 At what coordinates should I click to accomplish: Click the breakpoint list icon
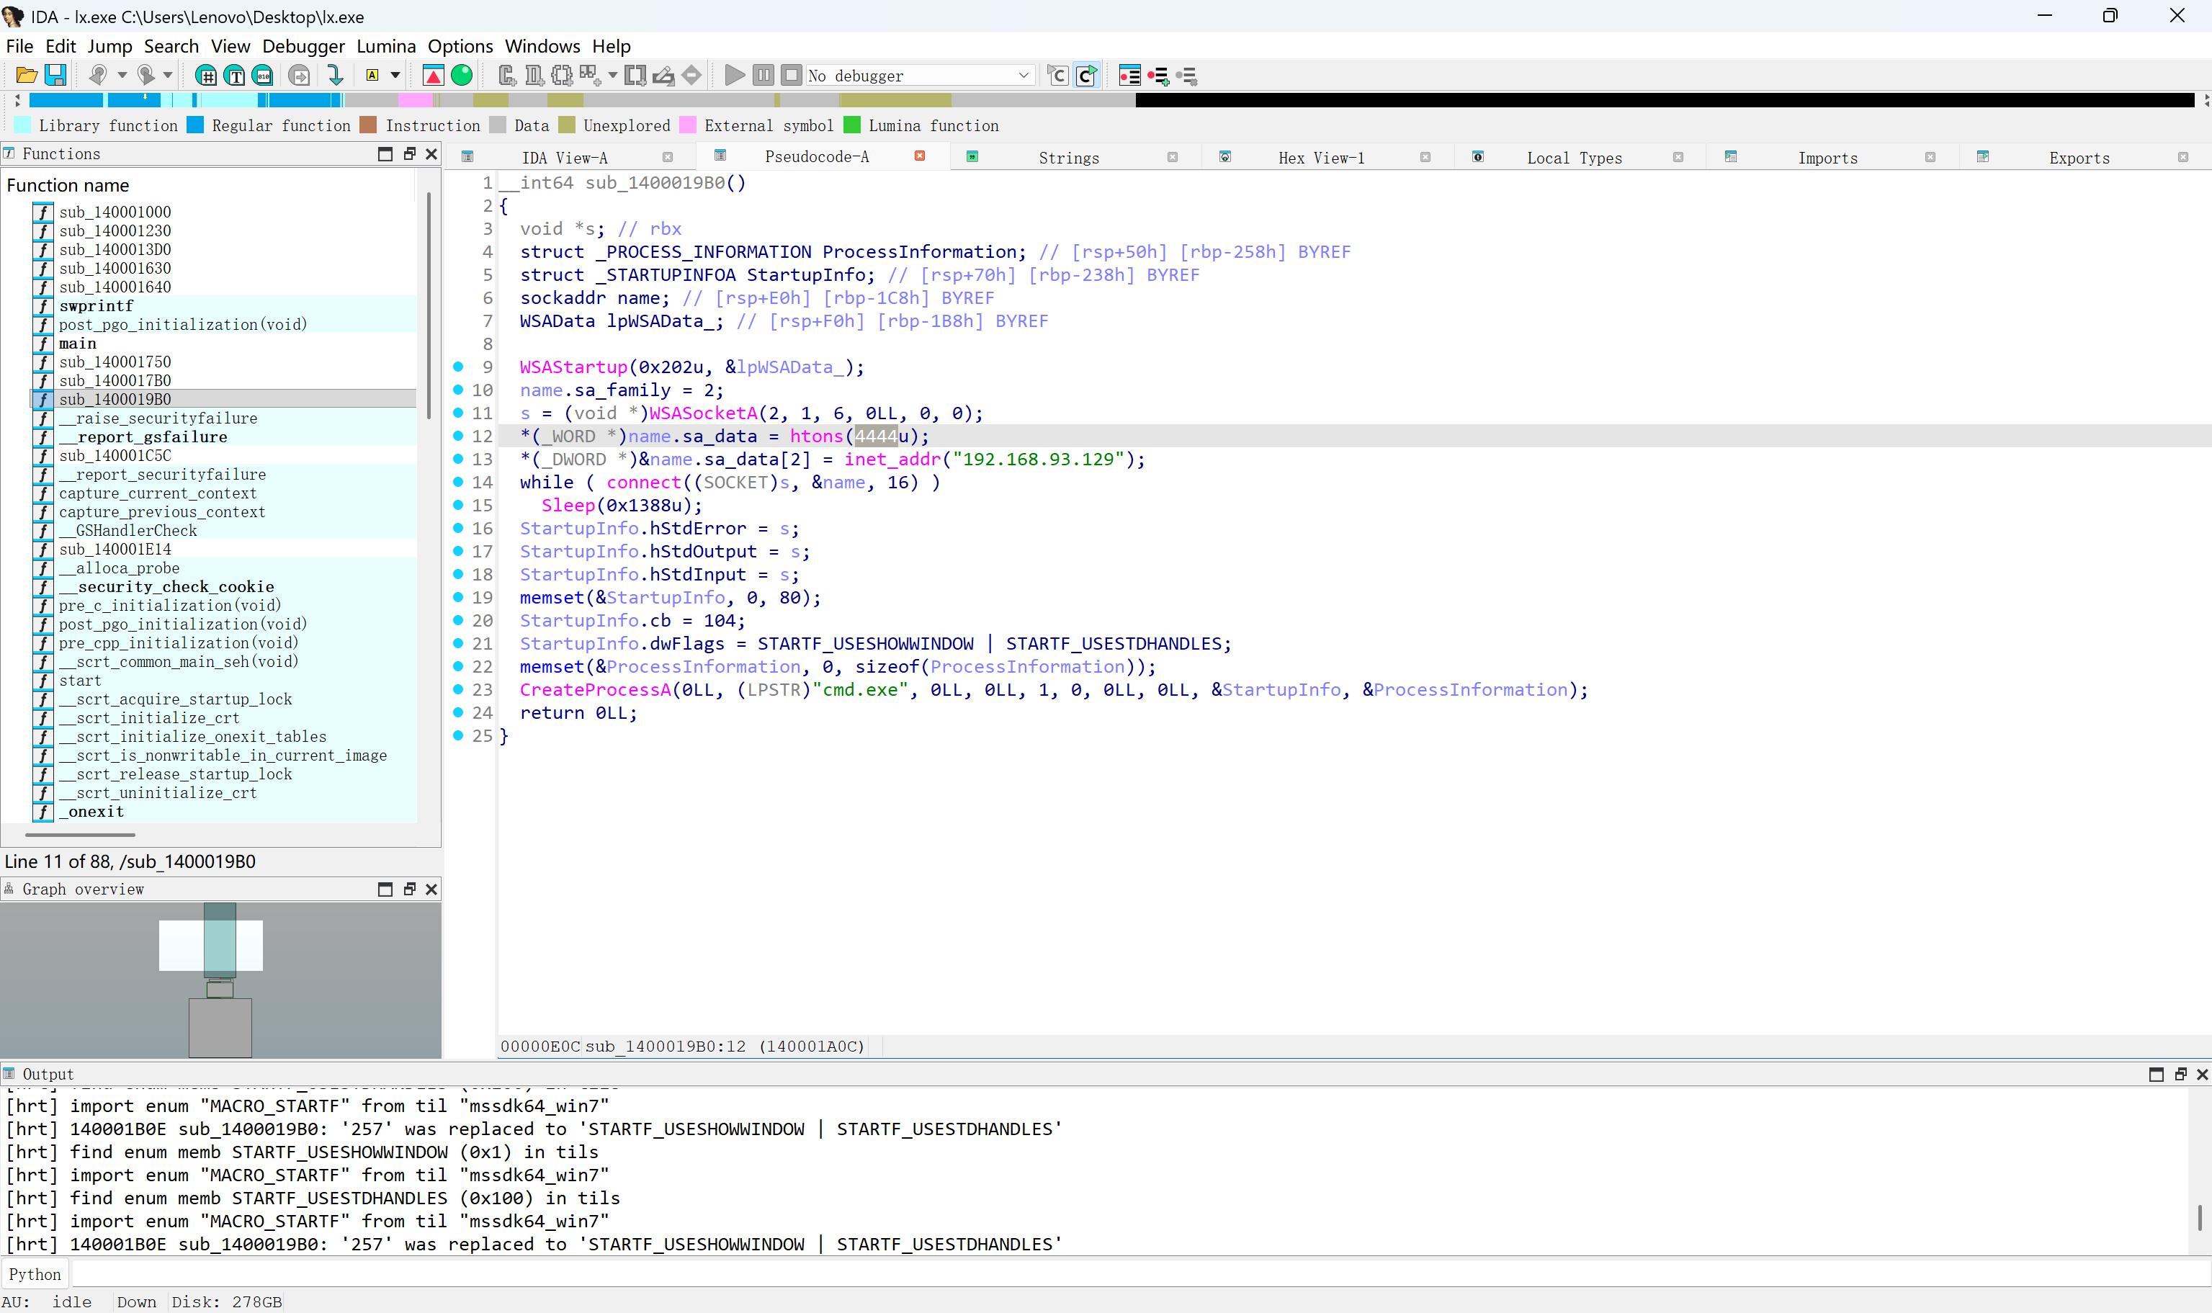click(1130, 75)
